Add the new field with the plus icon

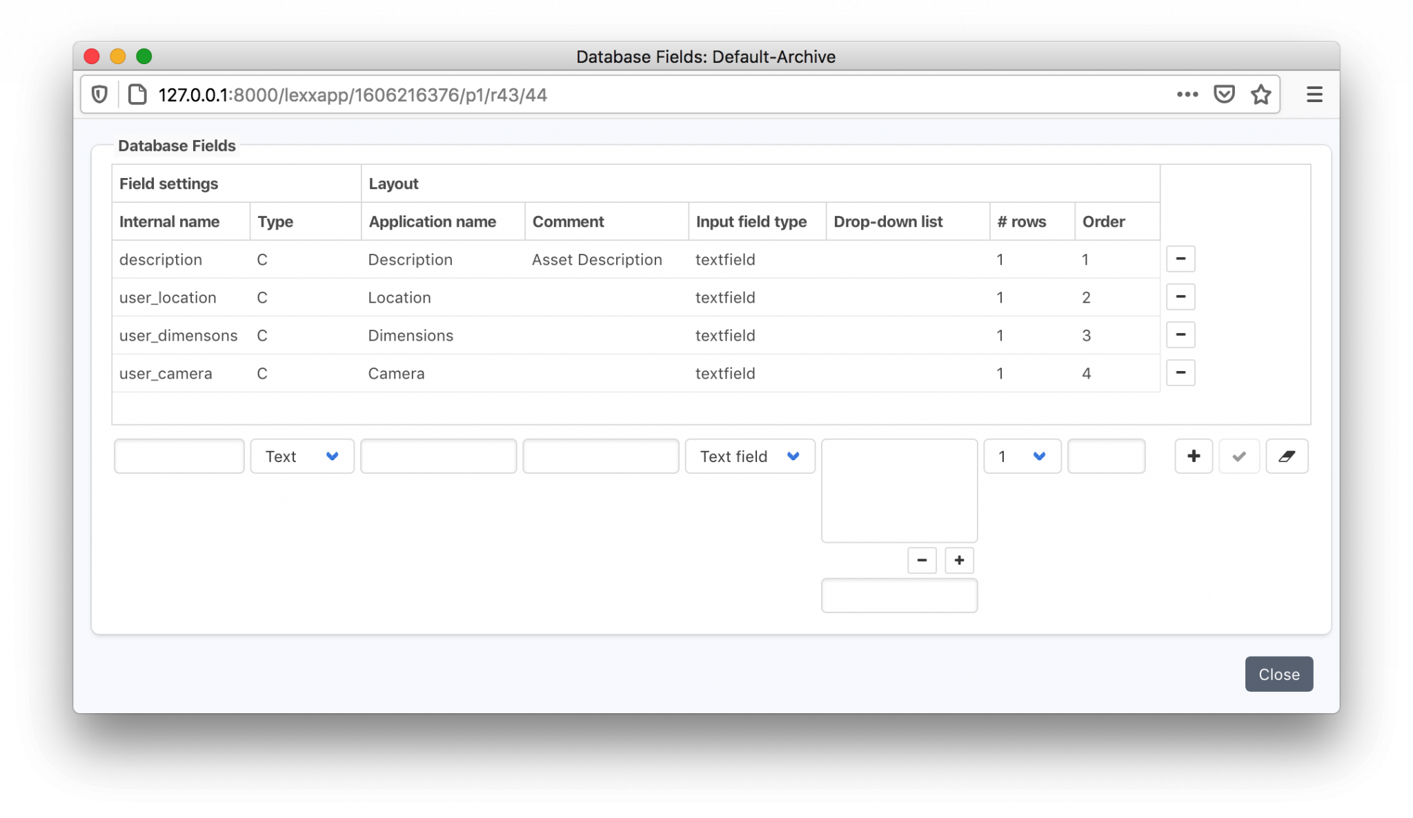tap(1193, 456)
